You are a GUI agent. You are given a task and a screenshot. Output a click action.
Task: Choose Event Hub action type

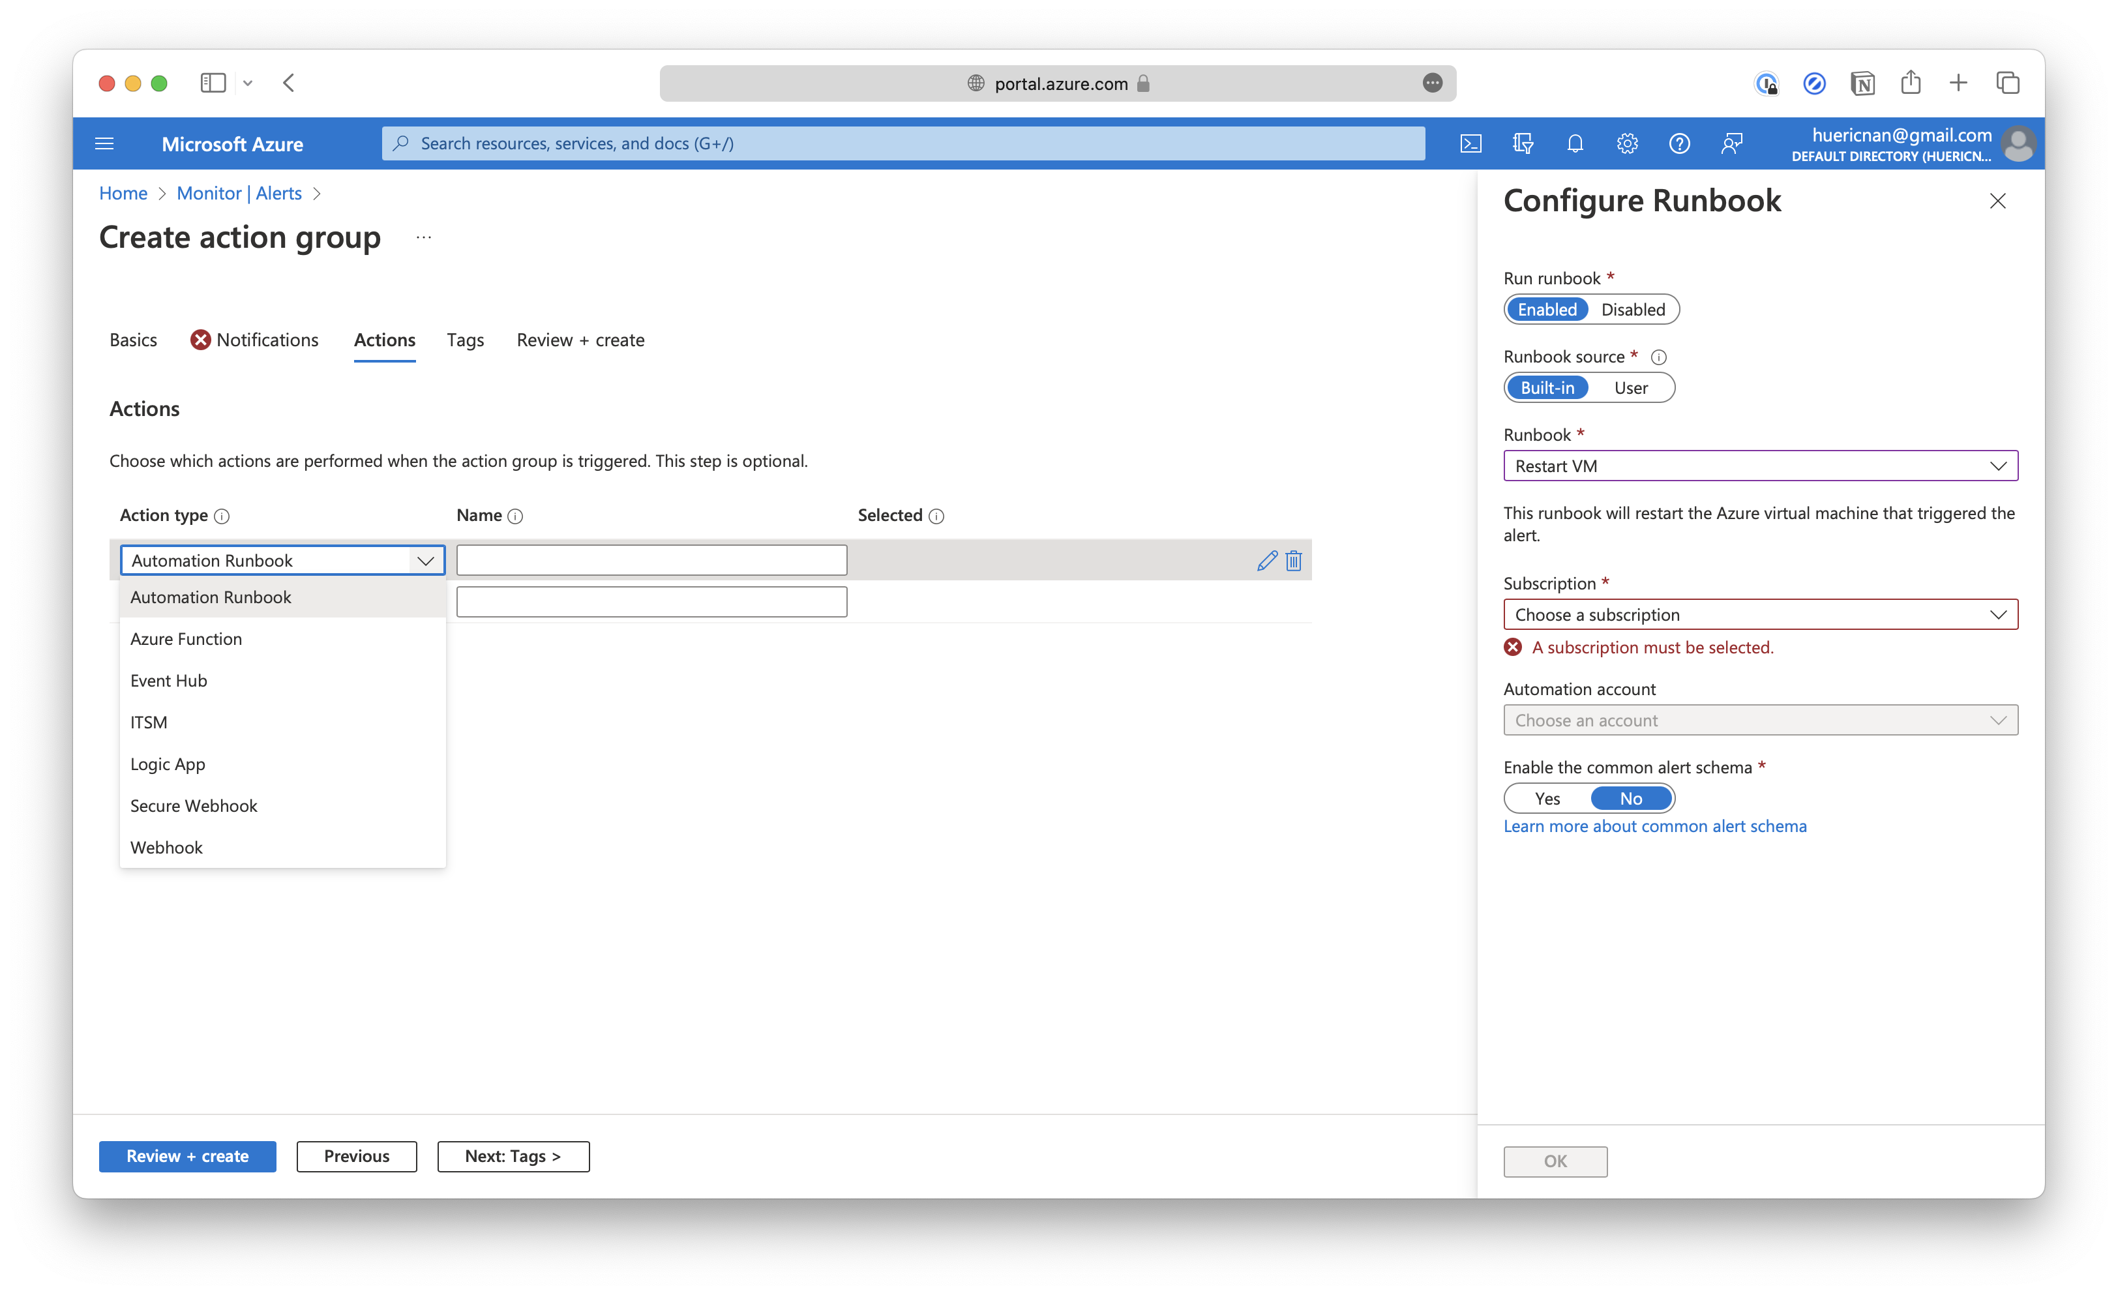point(282,681)
